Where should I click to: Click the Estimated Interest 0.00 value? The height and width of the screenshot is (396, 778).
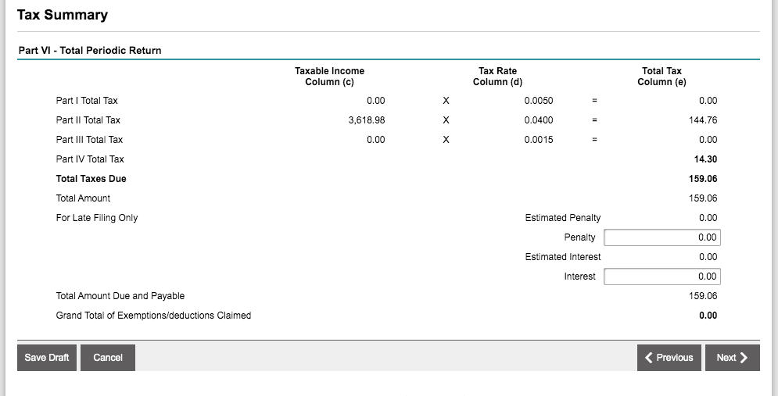tap(708, 257)
